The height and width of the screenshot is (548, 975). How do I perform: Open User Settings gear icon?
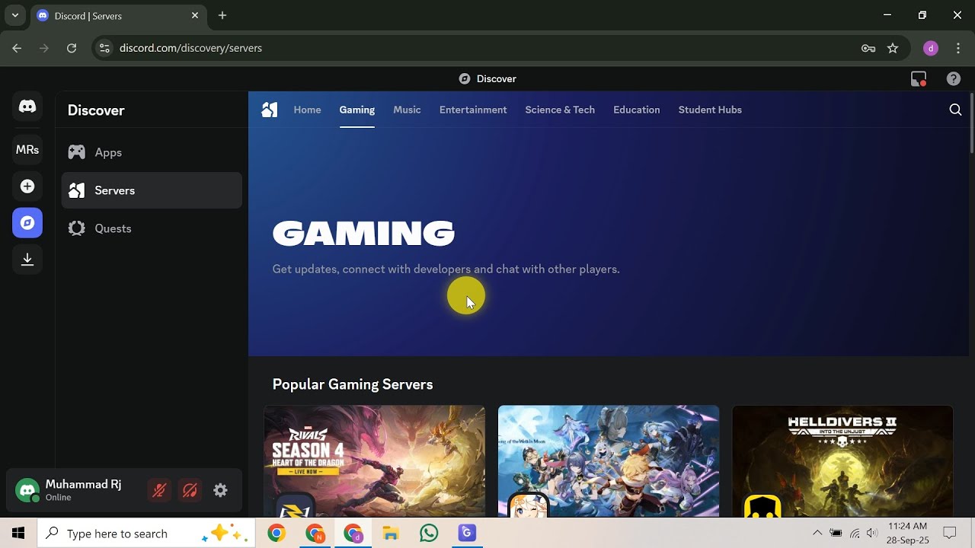click(220, 491)
